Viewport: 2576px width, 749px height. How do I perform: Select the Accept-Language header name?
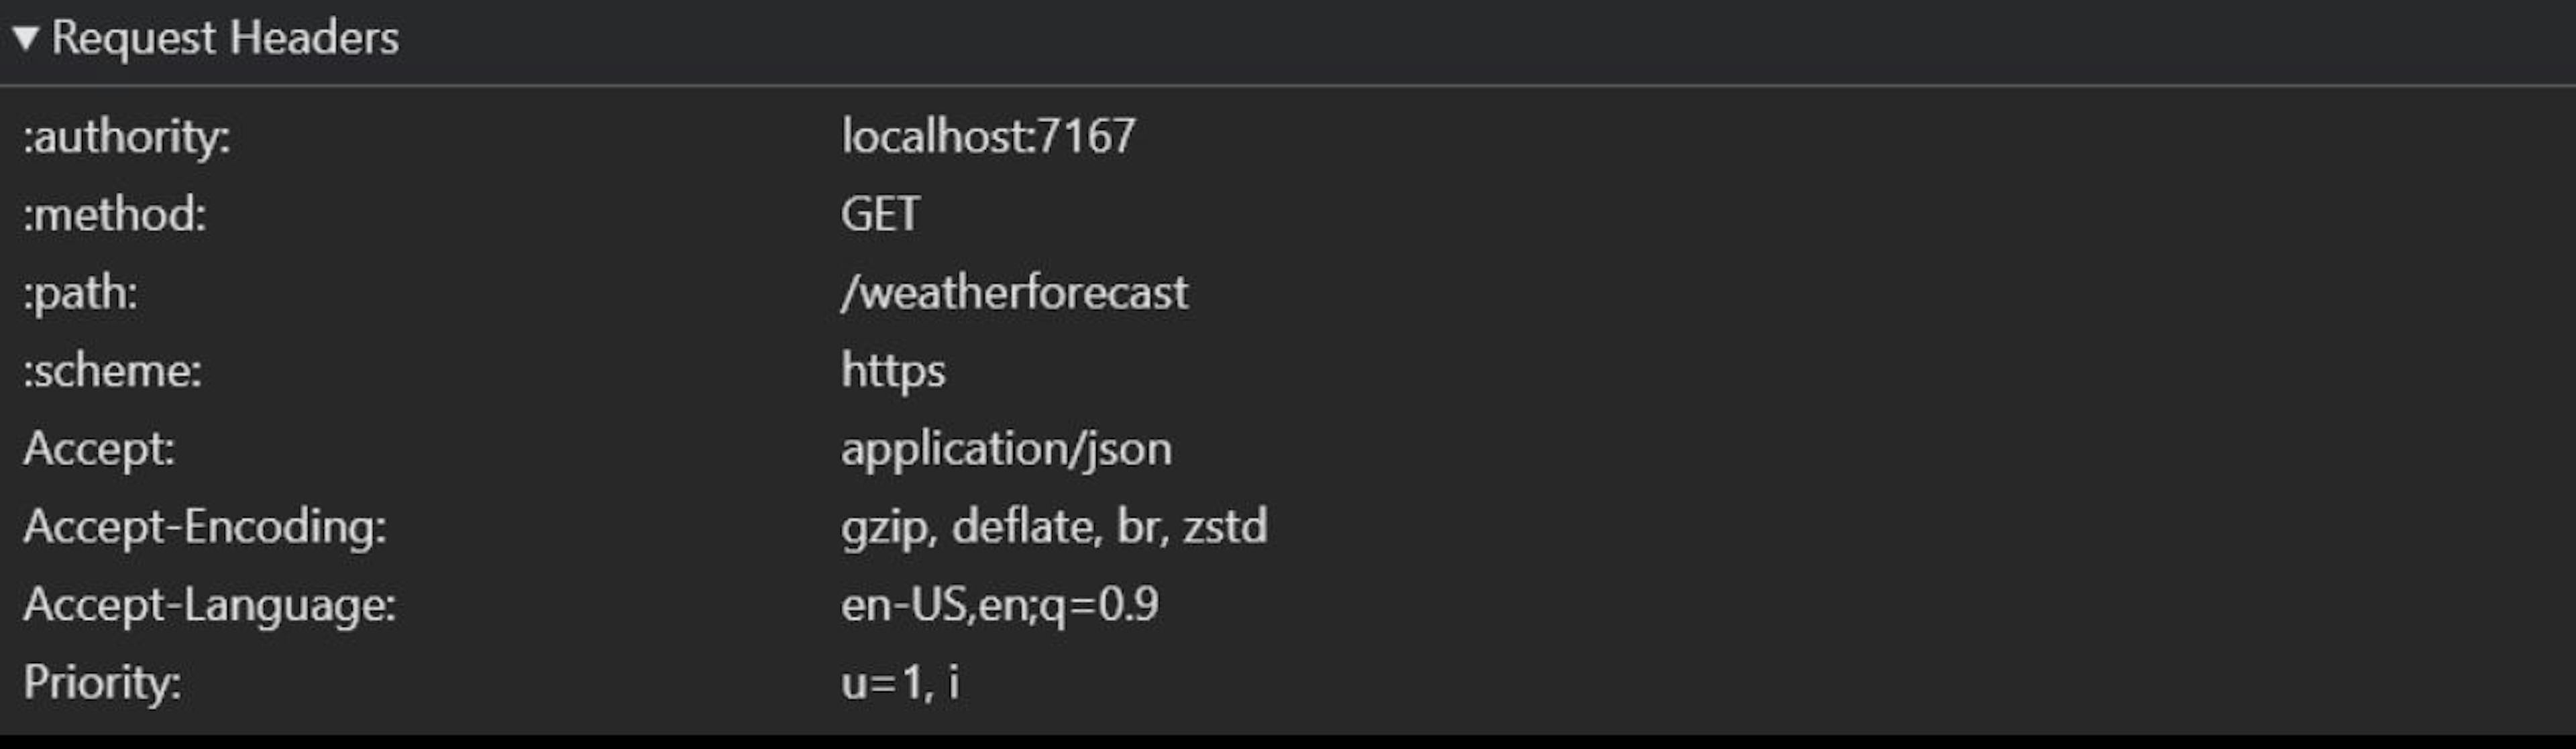click(x=210, y=605)
